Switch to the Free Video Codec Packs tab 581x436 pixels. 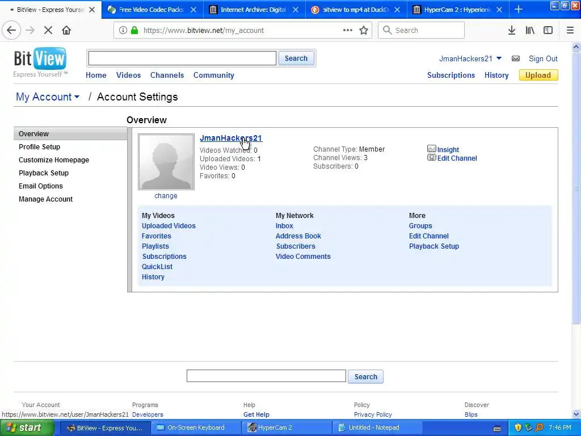coord(152,10)
